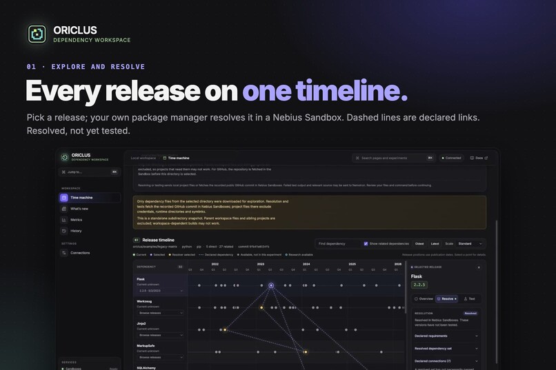Open Werkzeug Browse releases dropdown
Viewport: 556px width, 370px height.
coord(160,313)
